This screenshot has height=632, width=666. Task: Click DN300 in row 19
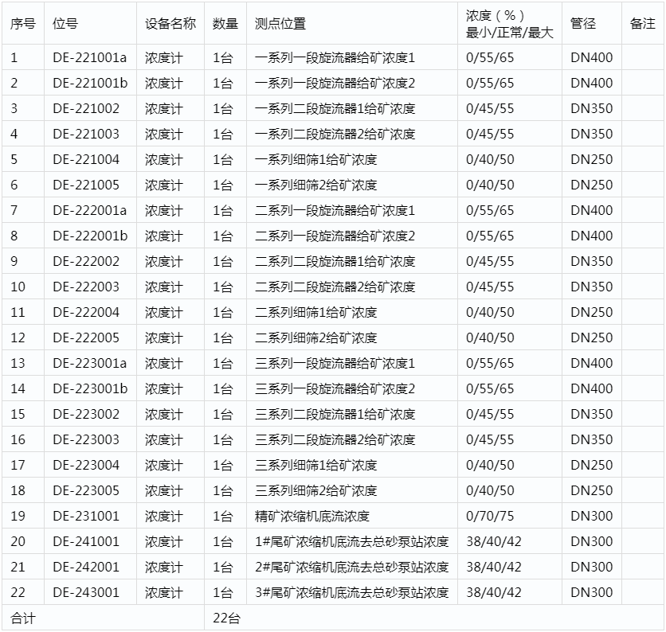pyautogui.click(x=591, y=516)
